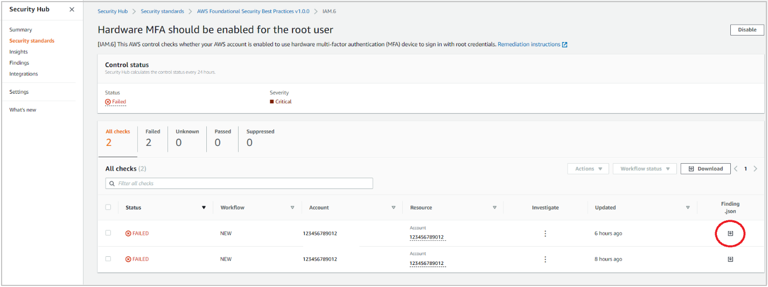
Task: Click the external link icon after Remediation instructions
Action: click(x=564, y=45)
